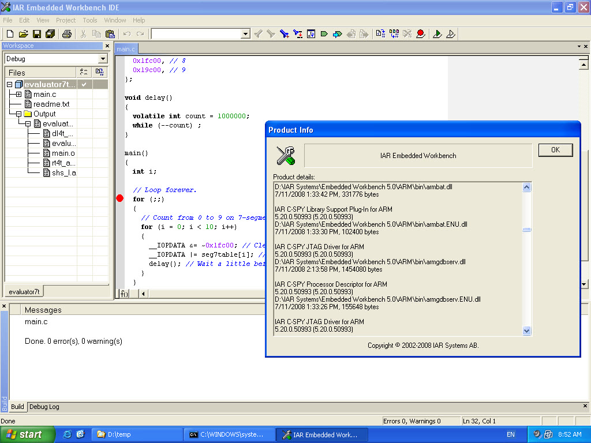Open the Help menu
This screenshot has width=591, height=443.
[139, 20]
